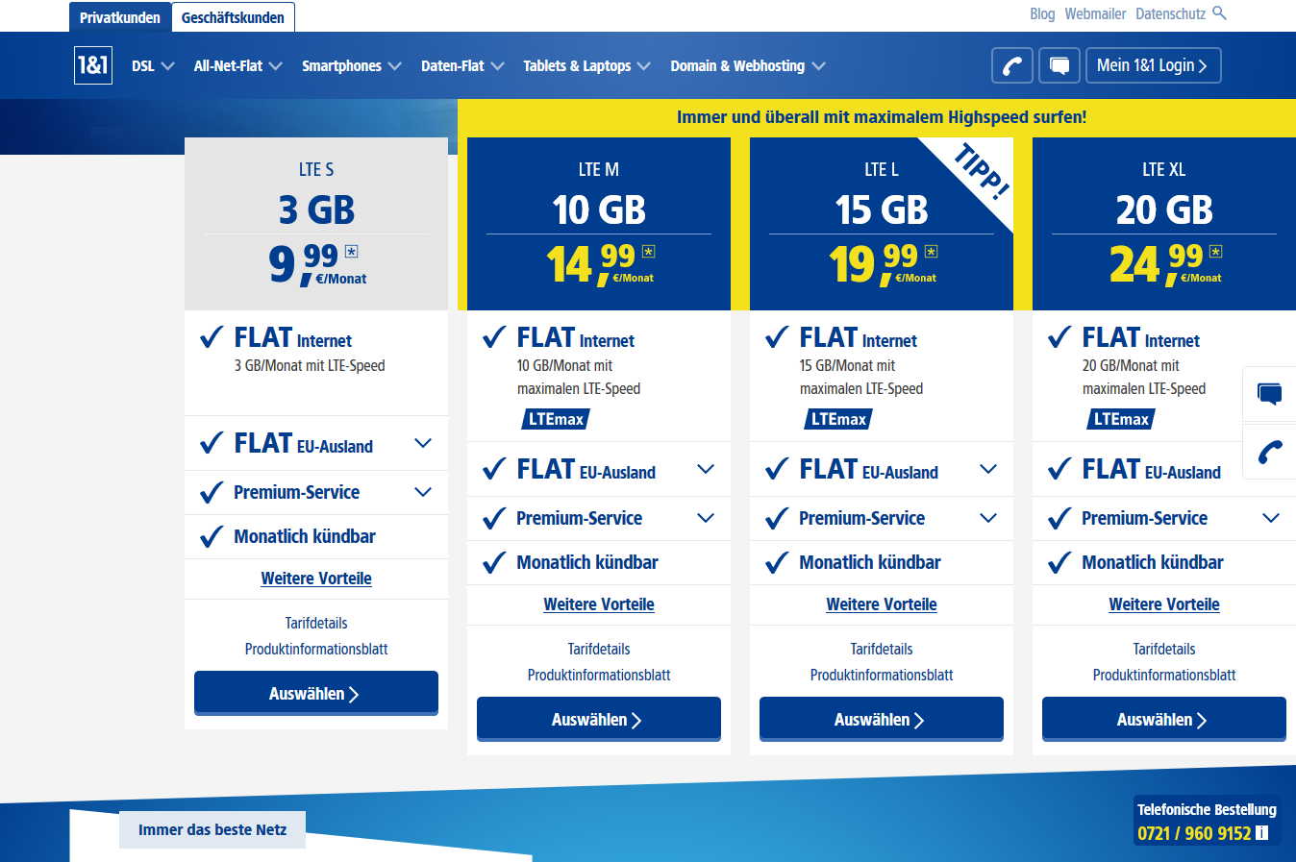Switch to the Geschäftskunden tab
Viewport: 1296px width, 862px height.
point(234,16)
